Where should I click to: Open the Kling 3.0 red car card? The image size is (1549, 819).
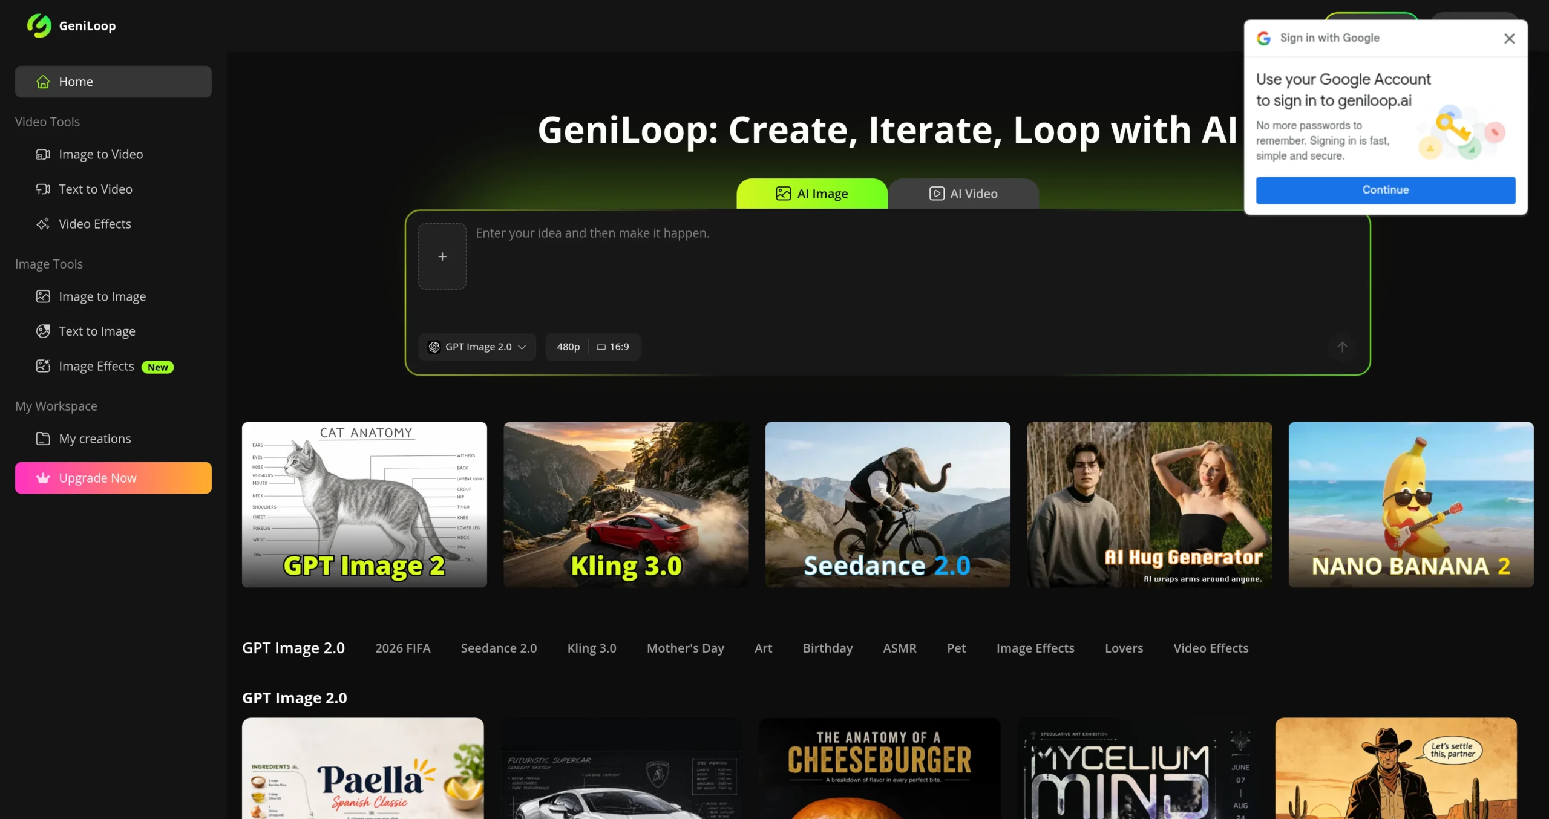click(626, 504)
